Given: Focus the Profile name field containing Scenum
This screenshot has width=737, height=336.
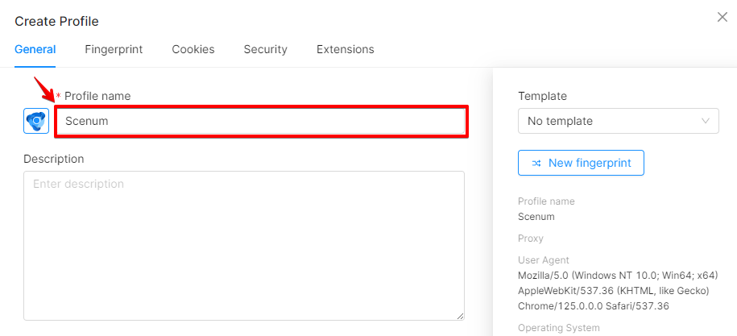Looking at the screenshot, I should point(261,121).
